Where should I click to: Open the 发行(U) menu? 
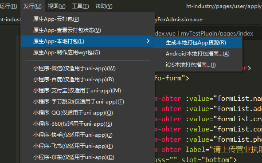coord(32,6)
